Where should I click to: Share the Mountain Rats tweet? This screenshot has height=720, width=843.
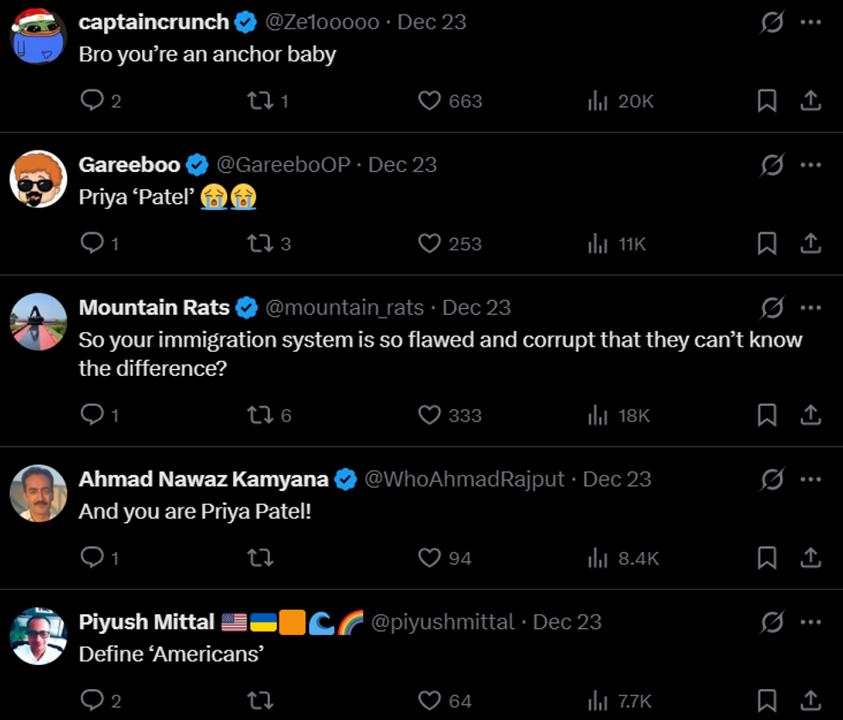[x=810, y=415]
